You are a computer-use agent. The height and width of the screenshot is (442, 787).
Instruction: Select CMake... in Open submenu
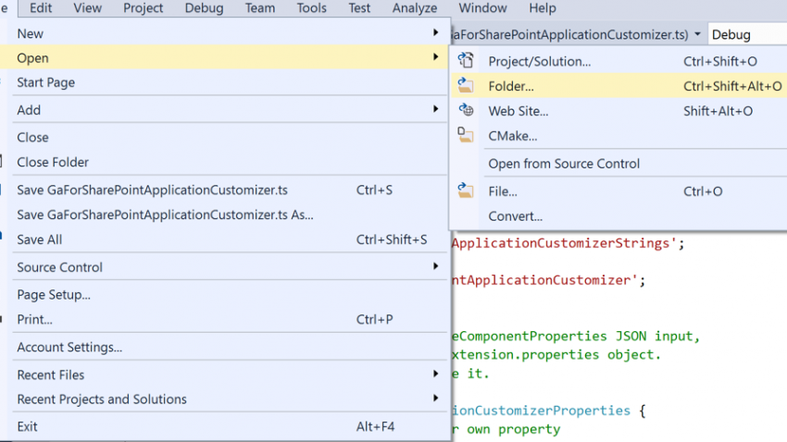[618, 136]
